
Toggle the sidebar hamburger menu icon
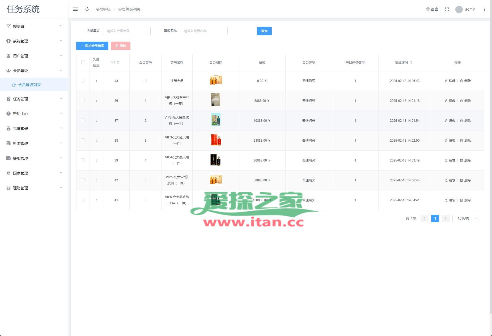click(75, 9)
